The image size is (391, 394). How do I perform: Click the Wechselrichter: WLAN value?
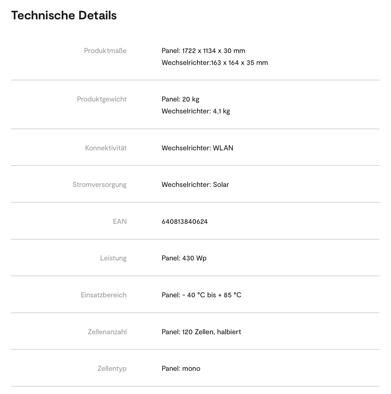(x=197, y=148)
